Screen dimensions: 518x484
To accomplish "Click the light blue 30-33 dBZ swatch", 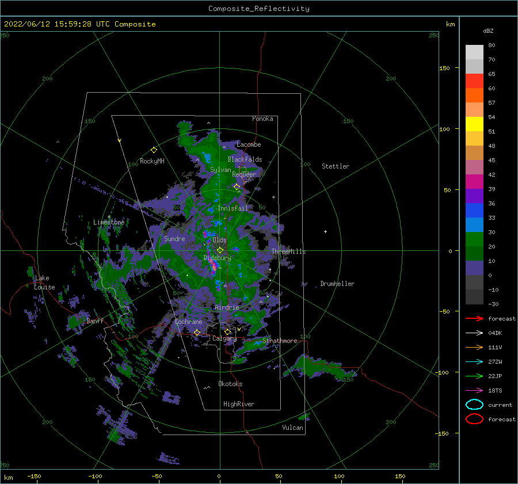I will coord(474,225).
